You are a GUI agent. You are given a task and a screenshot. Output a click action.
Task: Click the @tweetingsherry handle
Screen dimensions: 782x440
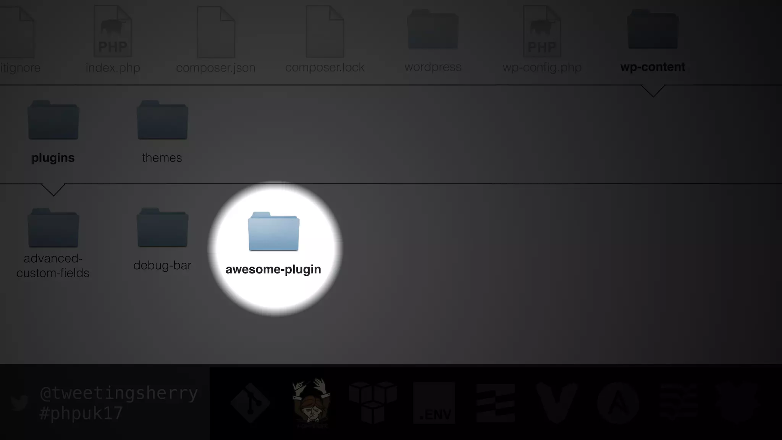point(119,393)
